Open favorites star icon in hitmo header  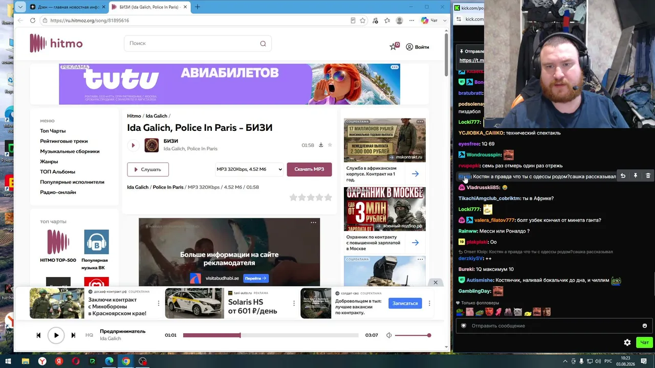(393, 47)
